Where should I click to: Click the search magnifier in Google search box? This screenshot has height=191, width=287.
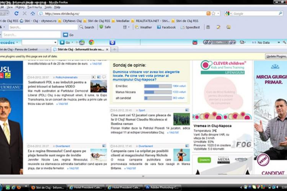click(280, 13)
